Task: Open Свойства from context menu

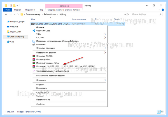Action: point(40,104)
